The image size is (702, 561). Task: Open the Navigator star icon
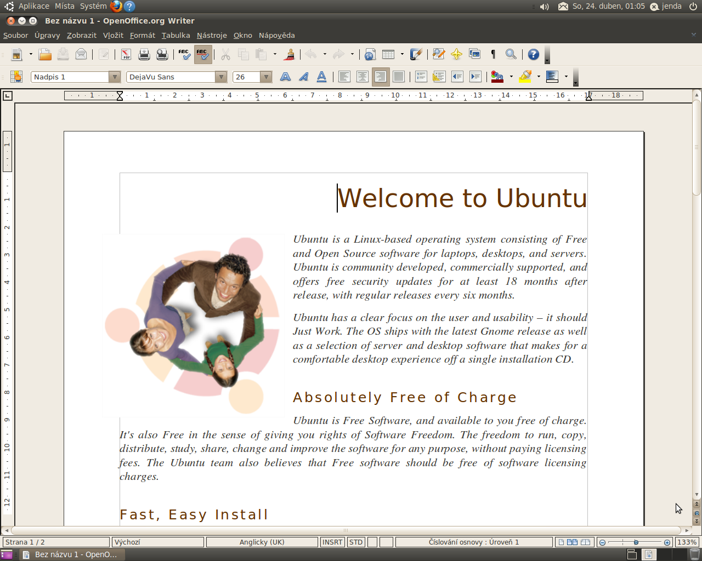pyautogui.click(x=456, y=54)
